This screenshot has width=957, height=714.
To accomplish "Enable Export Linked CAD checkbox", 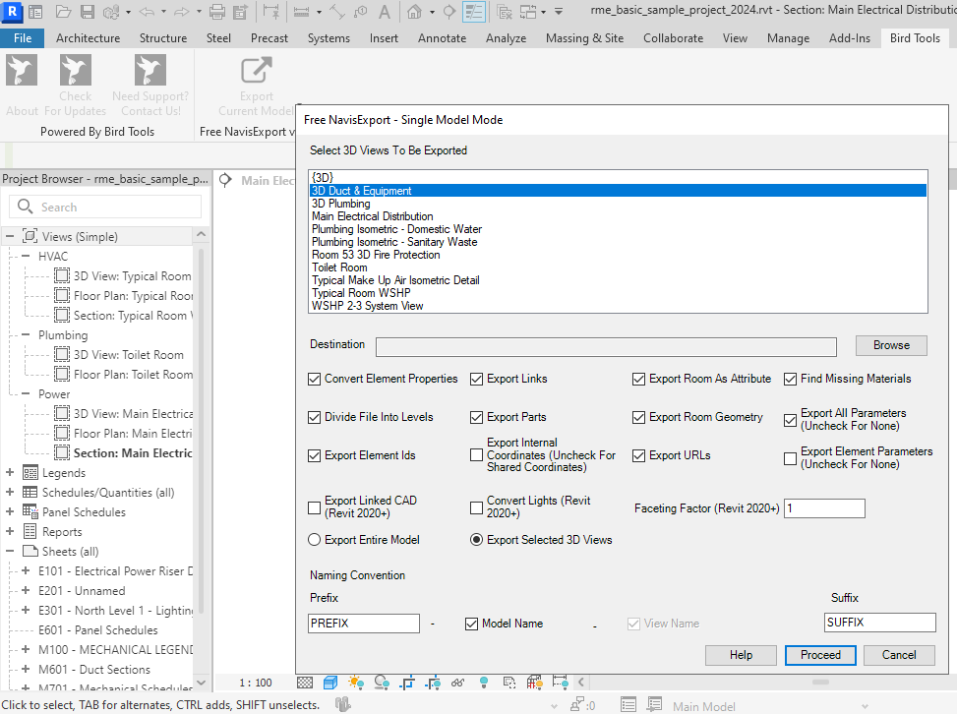I will point(315,507).
